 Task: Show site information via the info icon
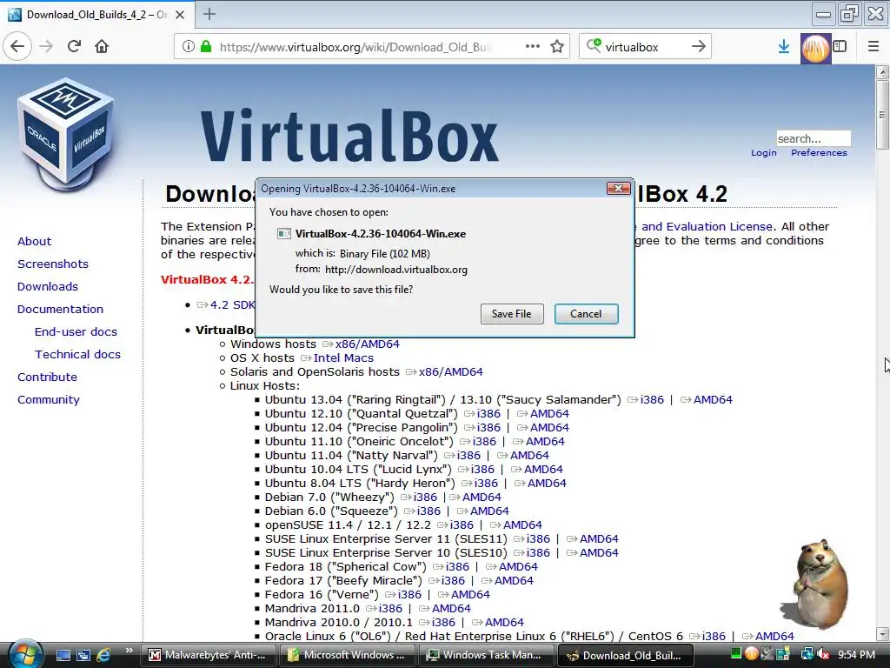click(189, 46)
